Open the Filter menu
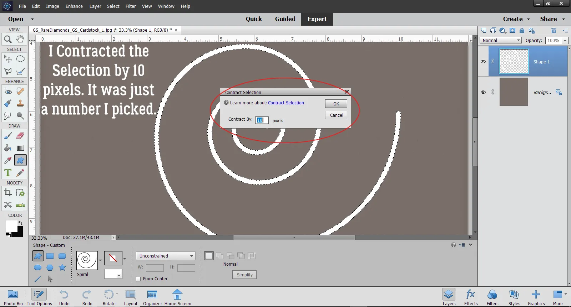 coord(130,6)
